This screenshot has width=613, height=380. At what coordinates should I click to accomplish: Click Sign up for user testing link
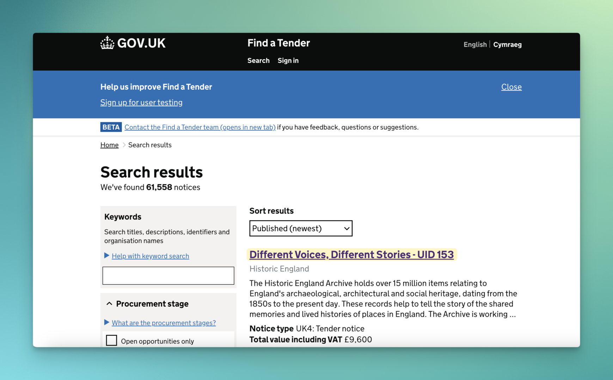[141, 102]
